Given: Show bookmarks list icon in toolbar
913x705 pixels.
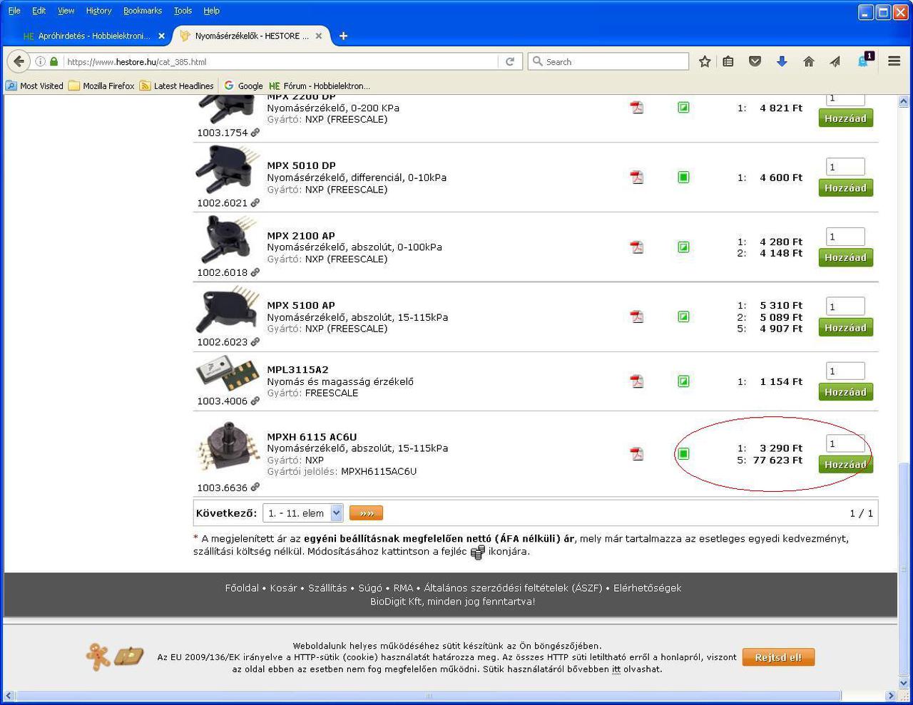Looking at the screenshot, I should coord(728,62).
